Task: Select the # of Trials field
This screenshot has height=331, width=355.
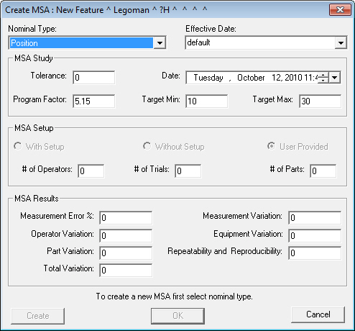Action: tap(188, 171)
